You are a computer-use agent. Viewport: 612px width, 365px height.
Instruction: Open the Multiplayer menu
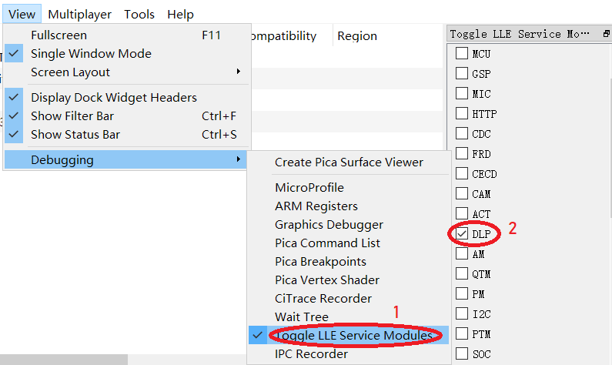pyautogui.click(x=79, y=14)
